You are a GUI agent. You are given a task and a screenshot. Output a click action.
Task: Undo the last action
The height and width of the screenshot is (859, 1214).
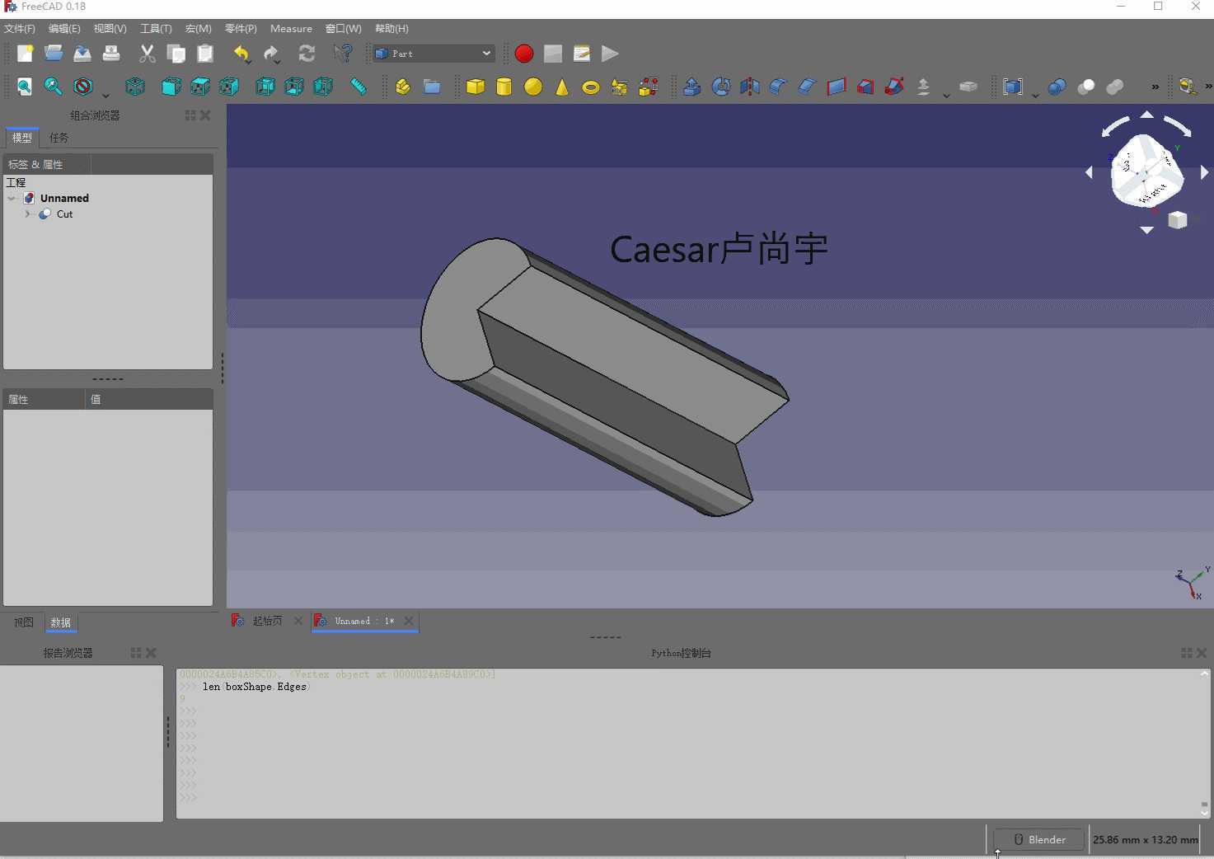click(241, 54)
